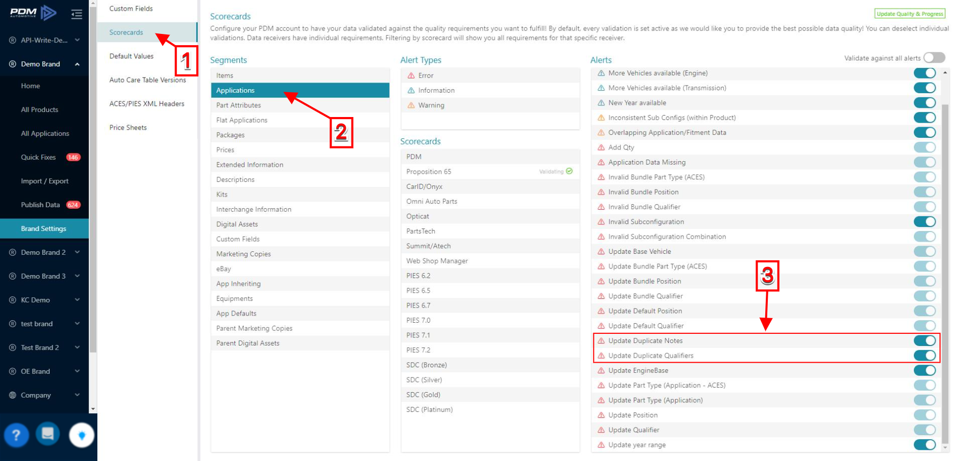Click the registered icon beside KC Demo
The image size is (960, 461).
[x=13, y=300]
